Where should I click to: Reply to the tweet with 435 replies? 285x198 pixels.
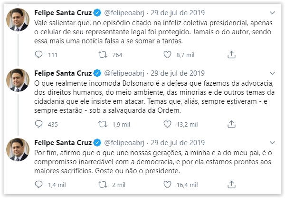coord(39,124)
